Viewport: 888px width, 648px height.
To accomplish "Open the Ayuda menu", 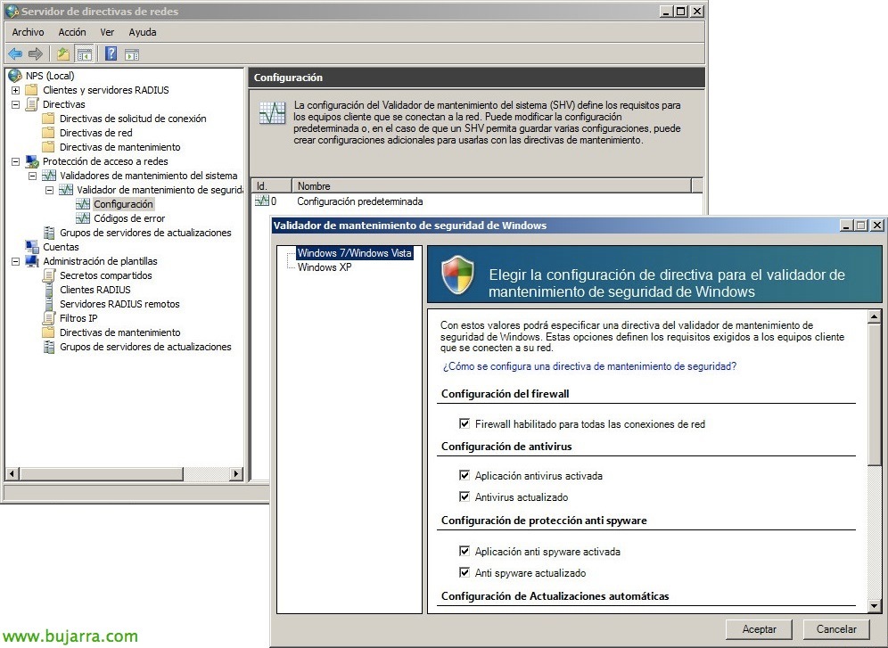I will pos(142,32).
